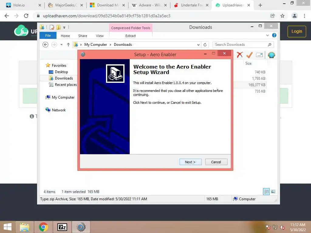Click the volume icon in system tray
Screen dimensions: 311x233
[x=282, y=227]
